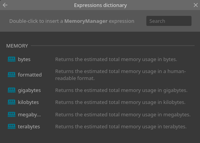Click the memory icon beside megabytes
Viewport: 200px width, 143px height.
[12, 114]
